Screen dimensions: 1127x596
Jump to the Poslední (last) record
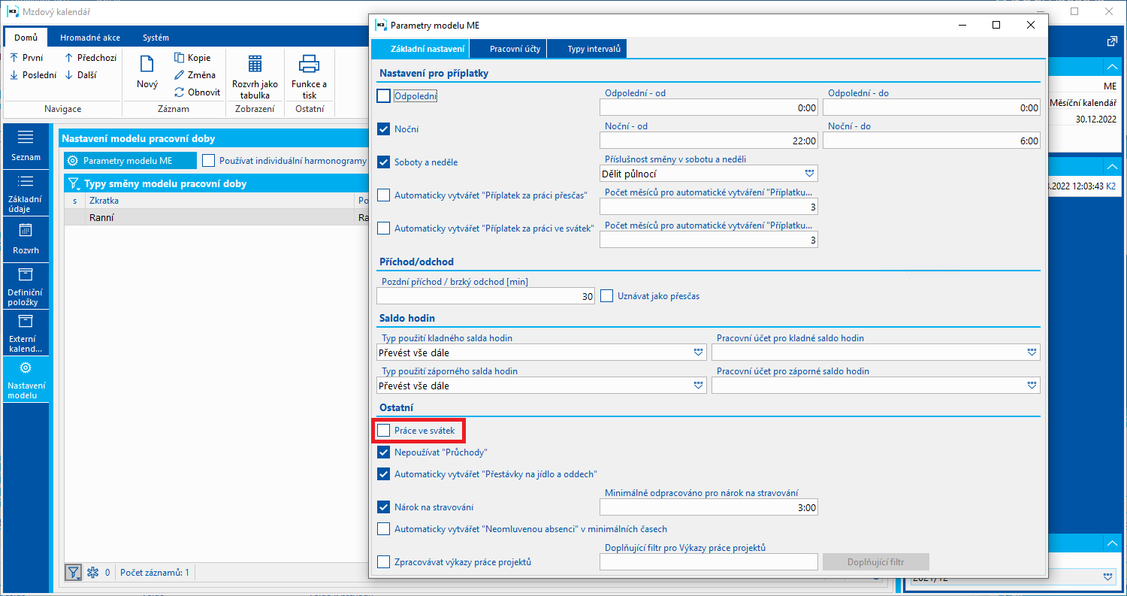(33, 75)
